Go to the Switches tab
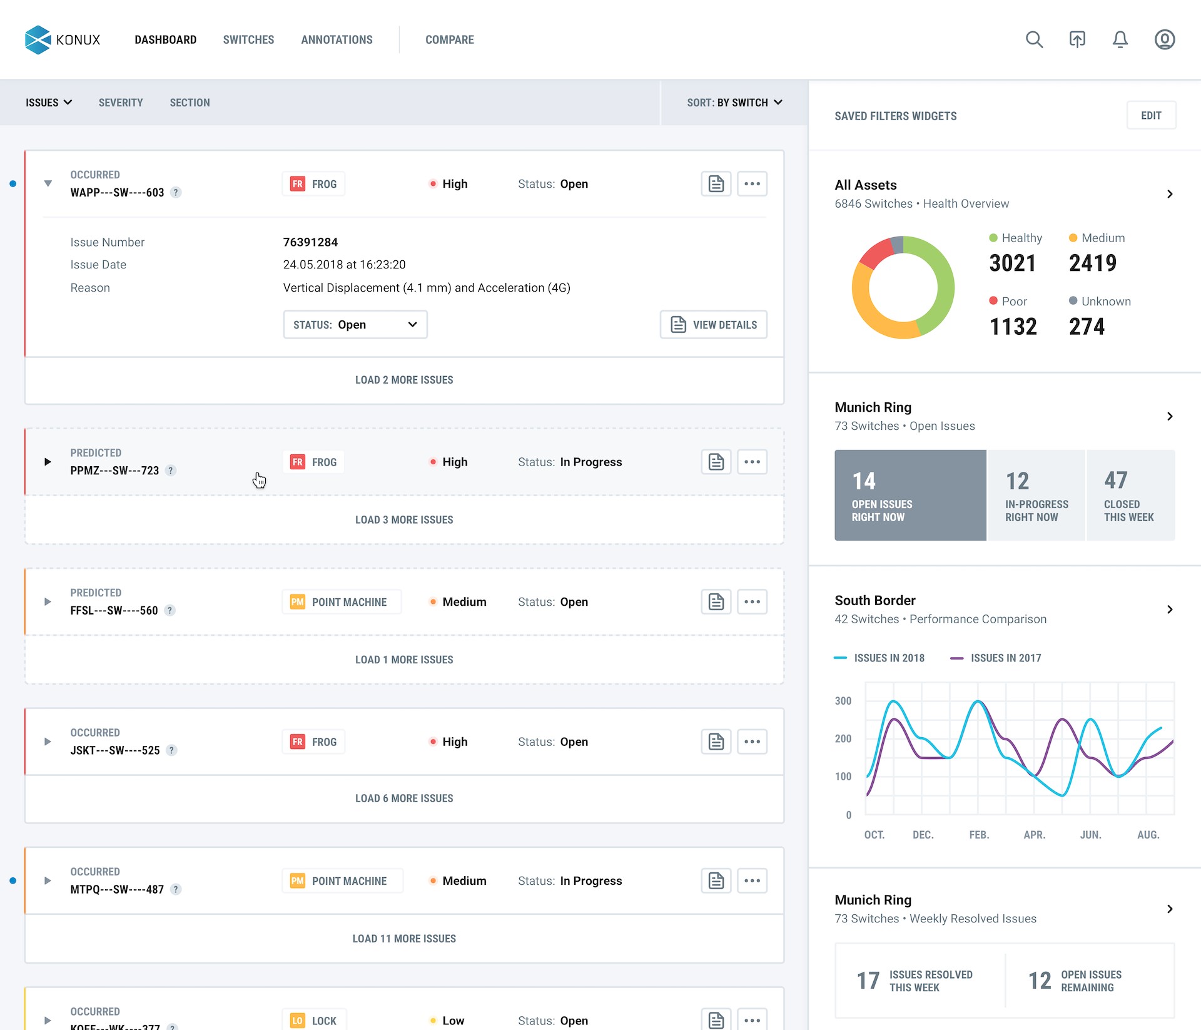 tap(248, 39)
